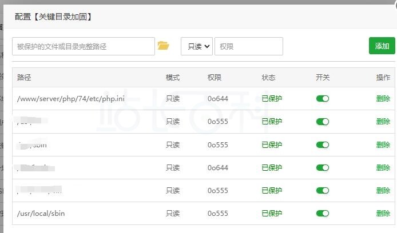Select the /www/server/php/74/etc/php.ini path text
The height and width of the screenshot is (233, 397).
pos(71,99)
